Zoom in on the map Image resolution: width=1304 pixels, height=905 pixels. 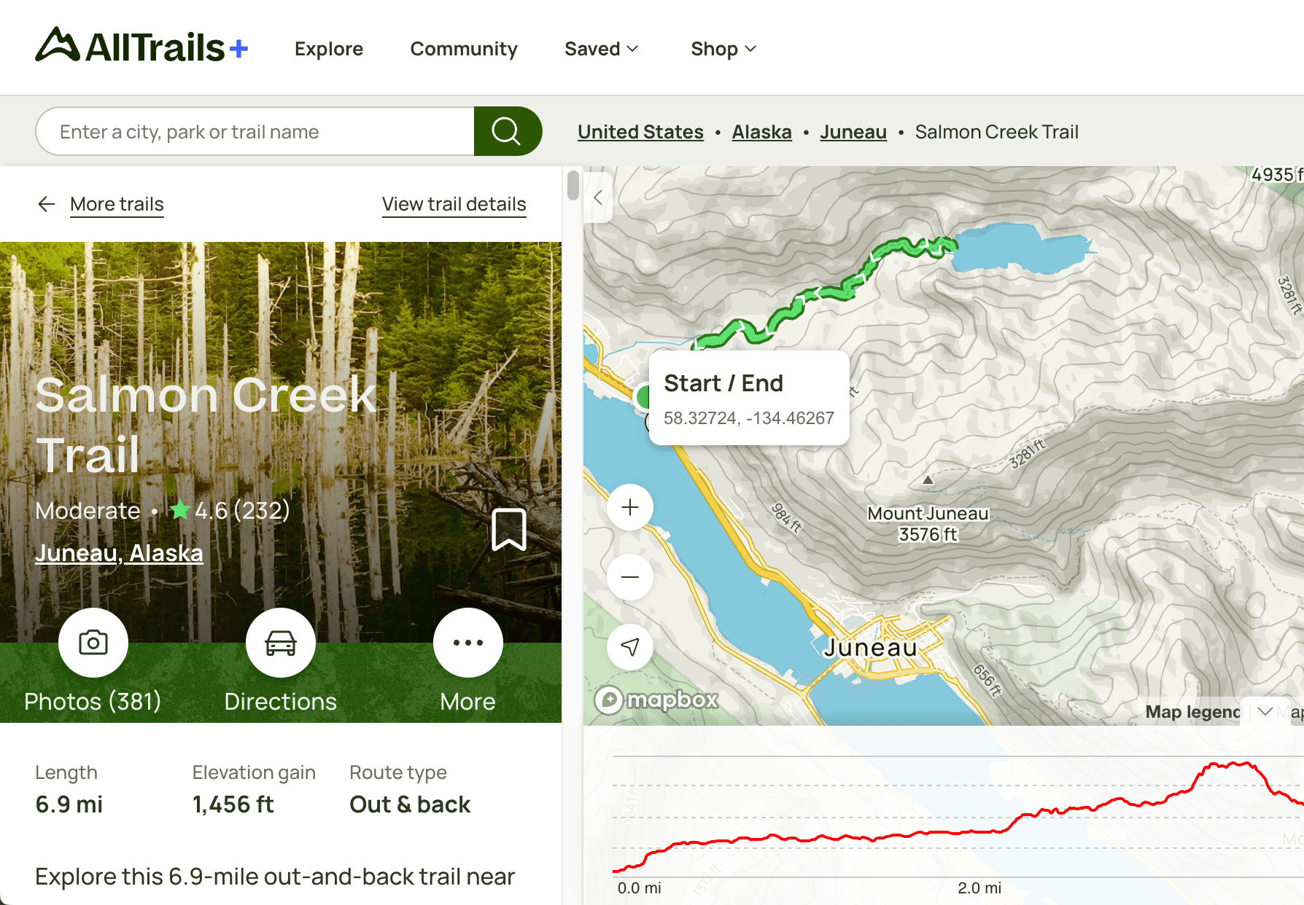(630, 507)
